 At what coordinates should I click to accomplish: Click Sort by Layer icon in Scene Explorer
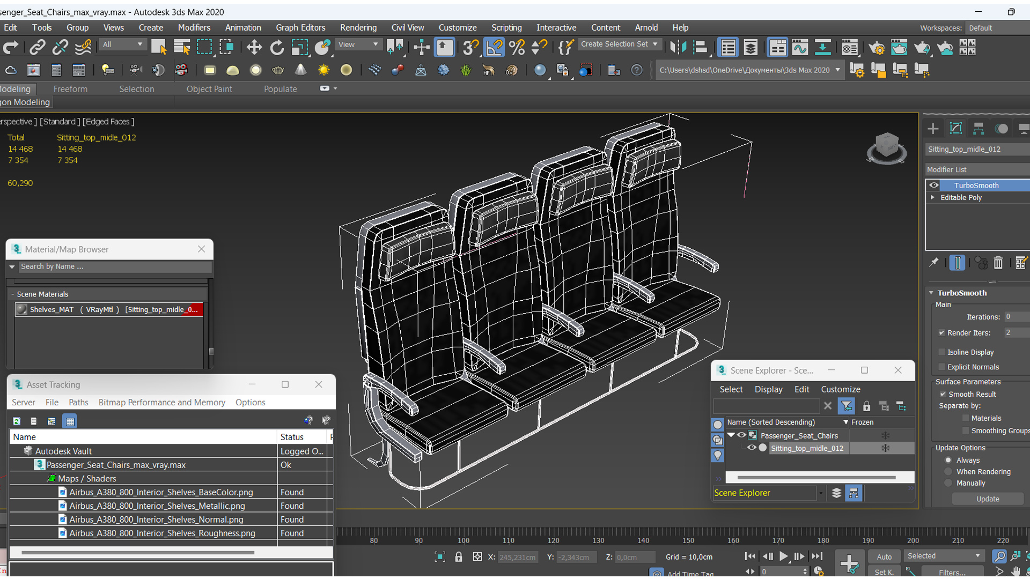(x=836, y=493)
